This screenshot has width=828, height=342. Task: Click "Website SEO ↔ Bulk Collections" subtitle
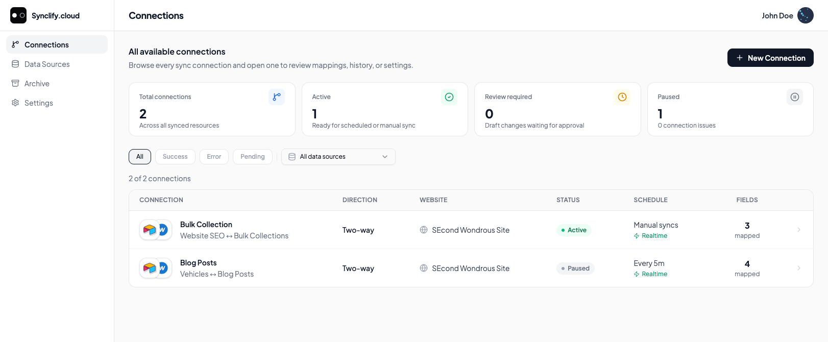[234, 236]
